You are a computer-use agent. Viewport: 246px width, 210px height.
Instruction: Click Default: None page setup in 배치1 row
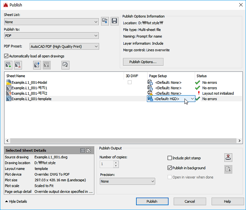click(x=168, y=88)
